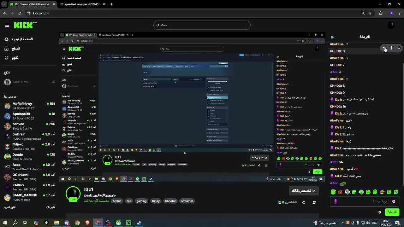Open Steam from taskbar
Viewport: 404px width, 227px height.
(x=139, y=223)
